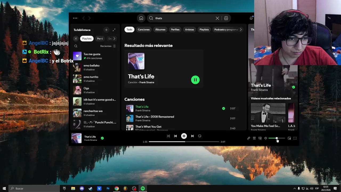Show more search filter categories
Viewport: 341px width, 192px height.
(x=241, y=30)
